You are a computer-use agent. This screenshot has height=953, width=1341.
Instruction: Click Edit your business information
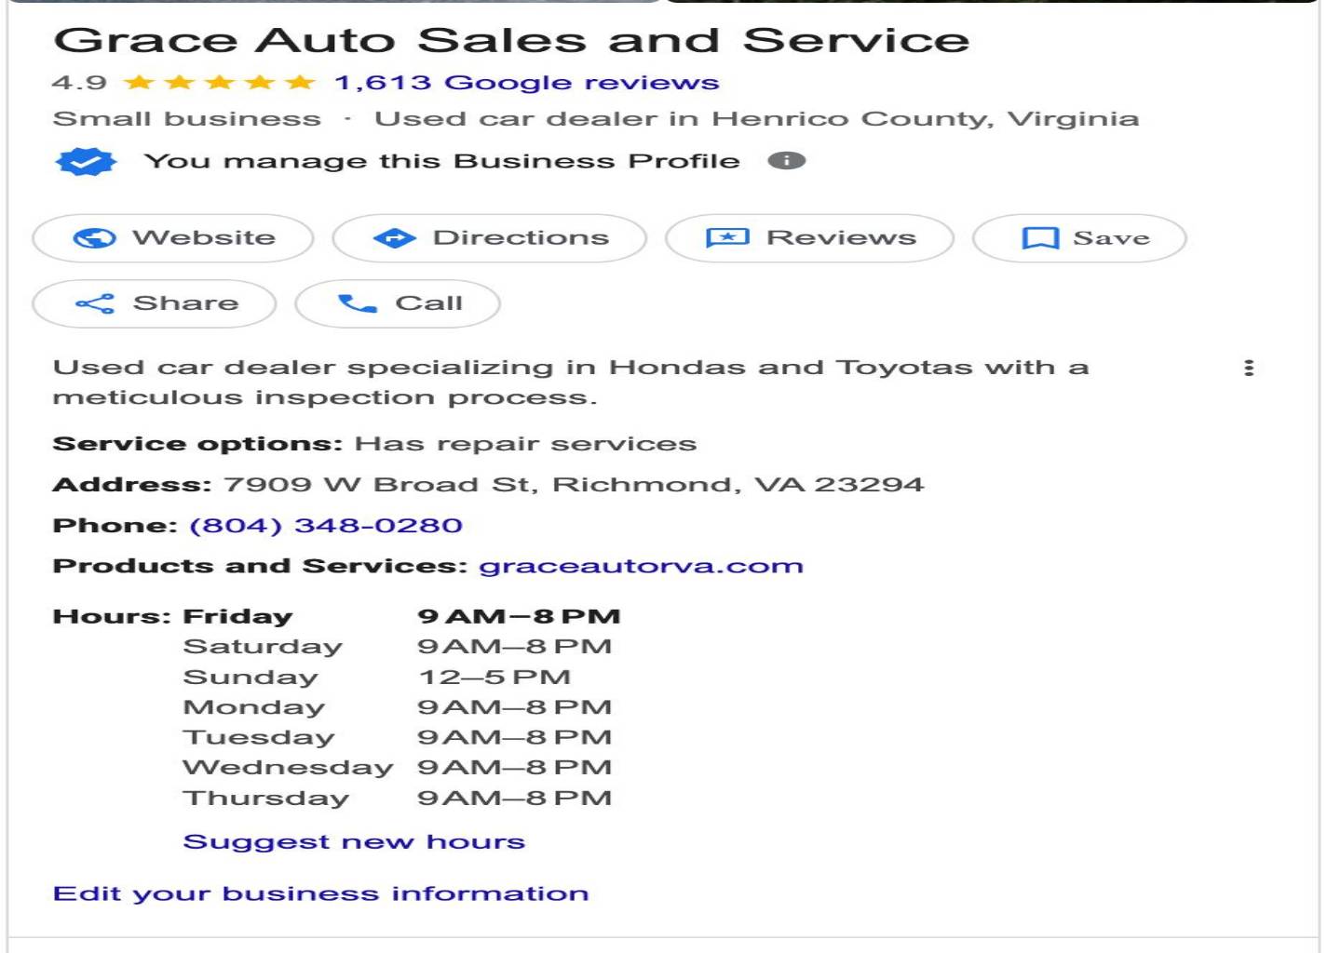(x=321, y=893)
